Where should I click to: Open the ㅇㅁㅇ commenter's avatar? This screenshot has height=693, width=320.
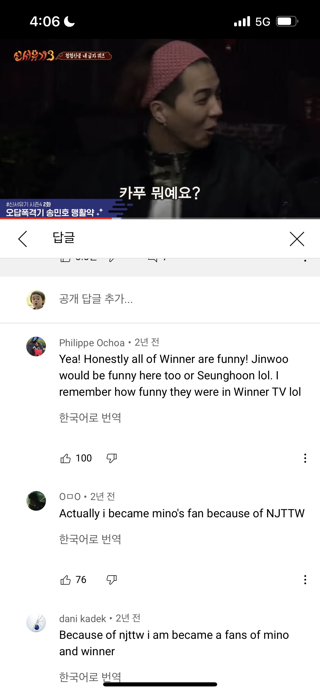(36, 501)
